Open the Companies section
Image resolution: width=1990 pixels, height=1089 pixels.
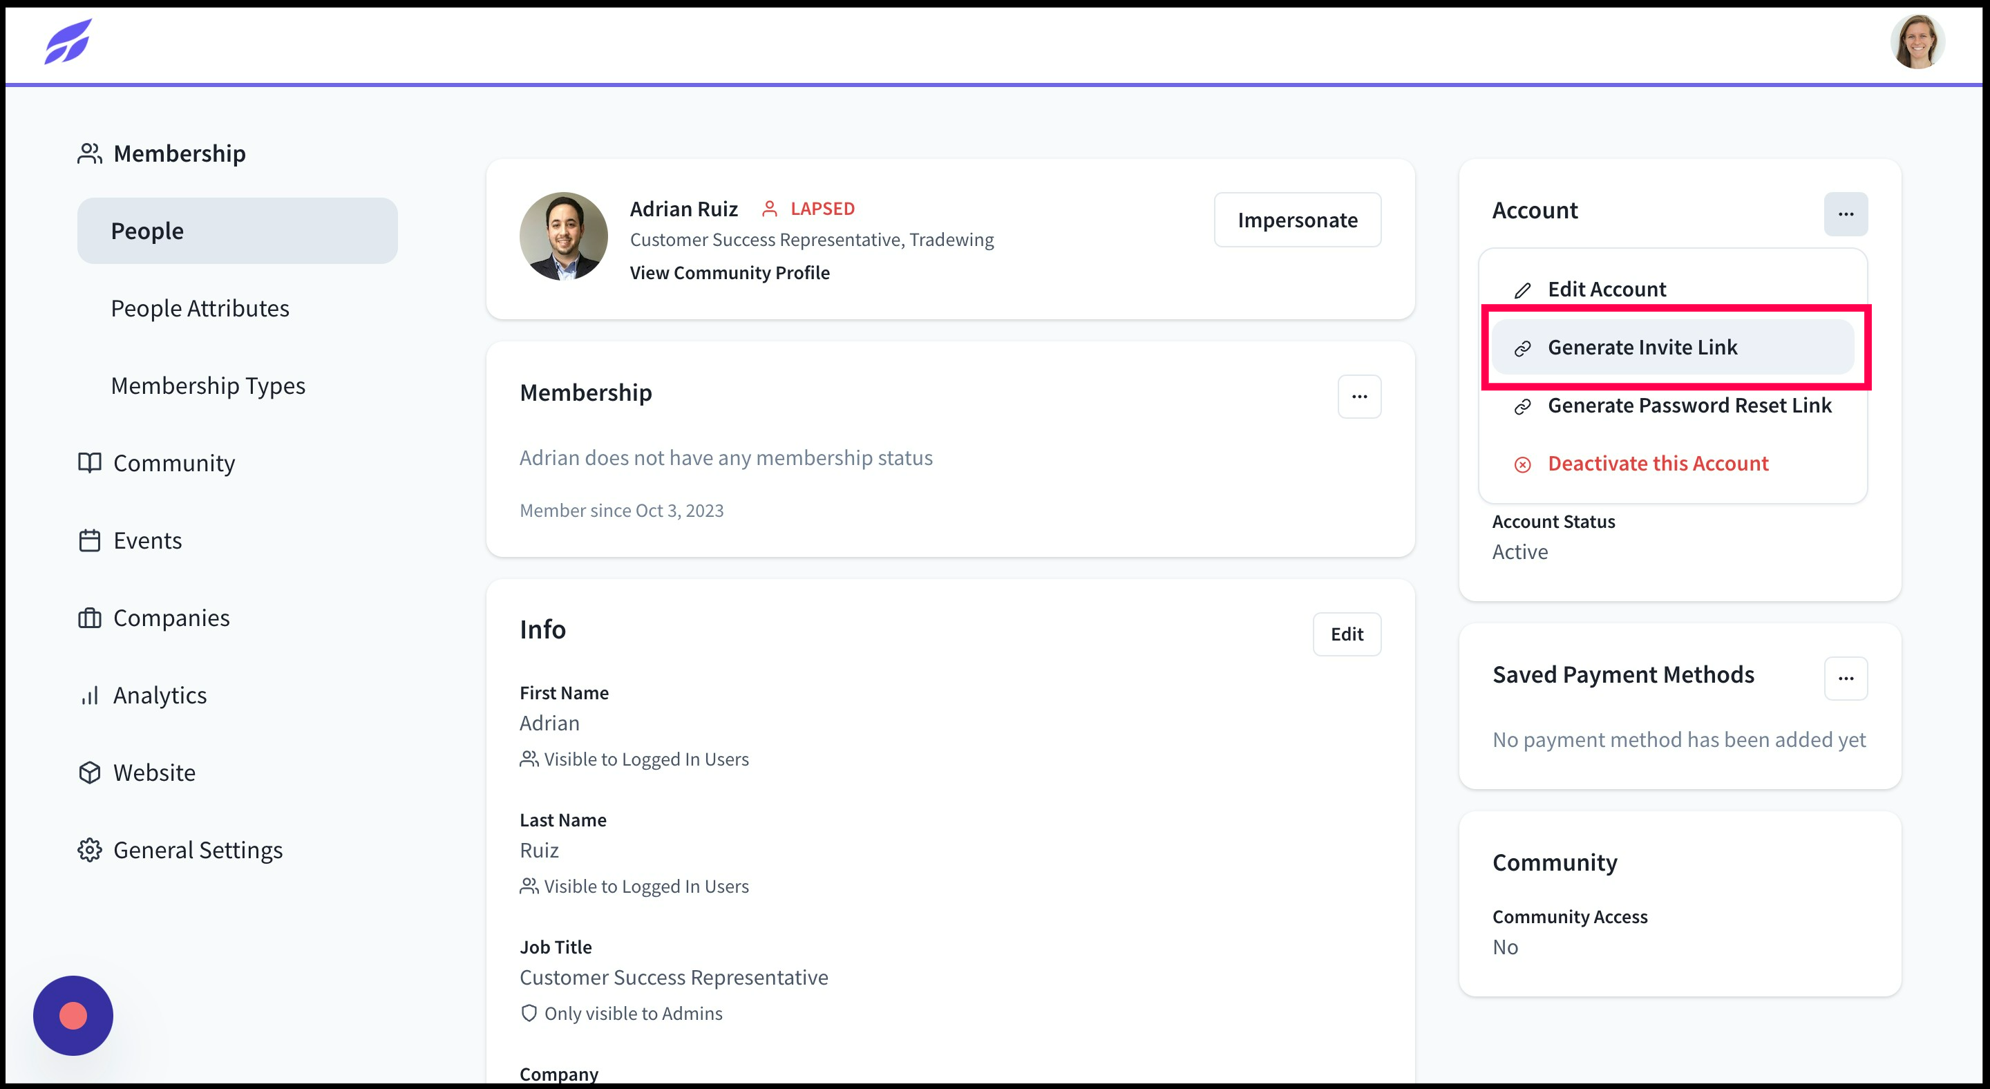171,618
